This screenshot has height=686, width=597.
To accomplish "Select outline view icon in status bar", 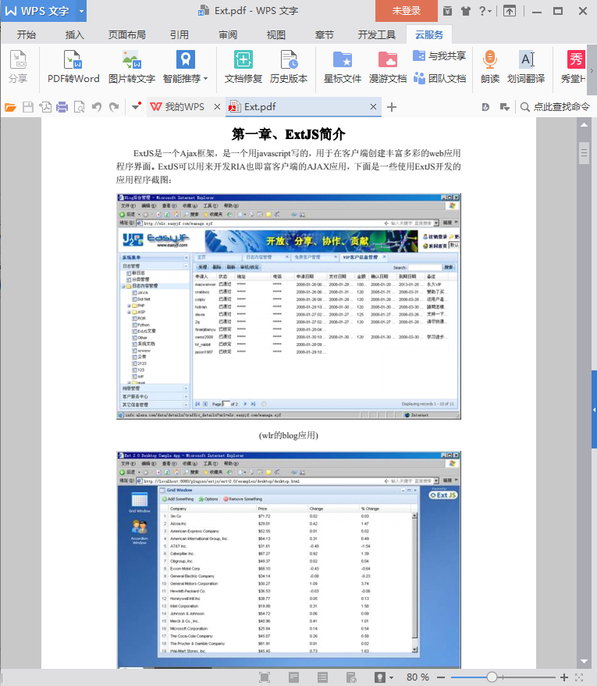I will (x=322, y=677).
